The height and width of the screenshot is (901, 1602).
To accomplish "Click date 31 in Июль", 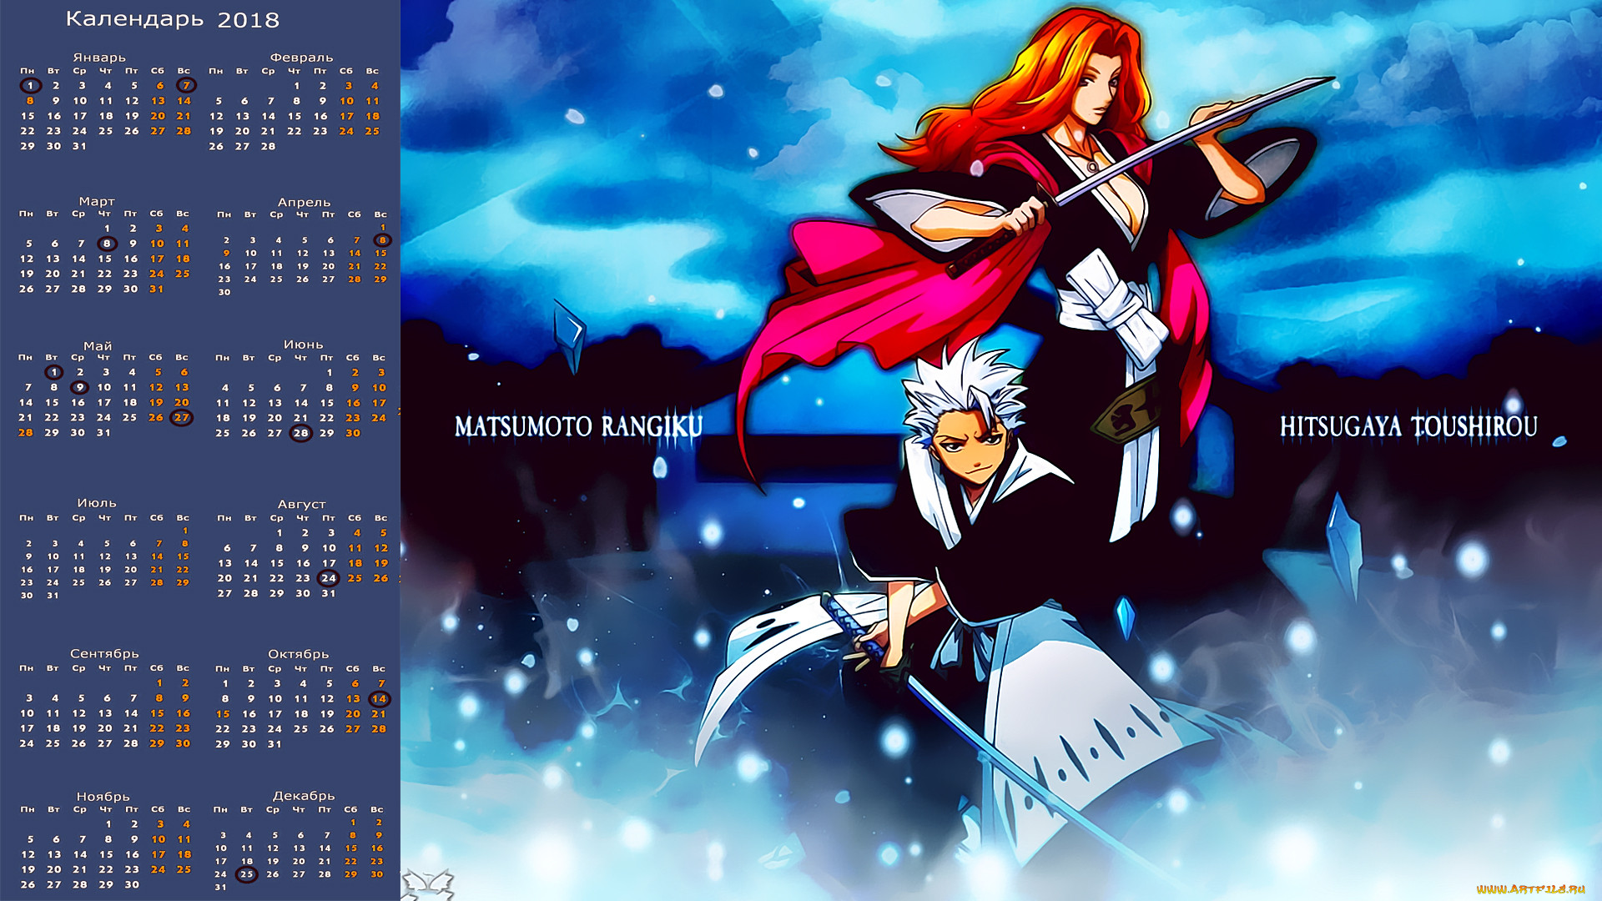I will [x=53, y=596].
